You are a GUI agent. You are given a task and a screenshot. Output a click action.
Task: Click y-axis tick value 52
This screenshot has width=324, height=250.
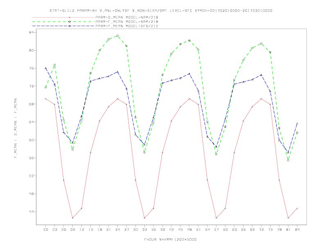[x=32, y=176]
